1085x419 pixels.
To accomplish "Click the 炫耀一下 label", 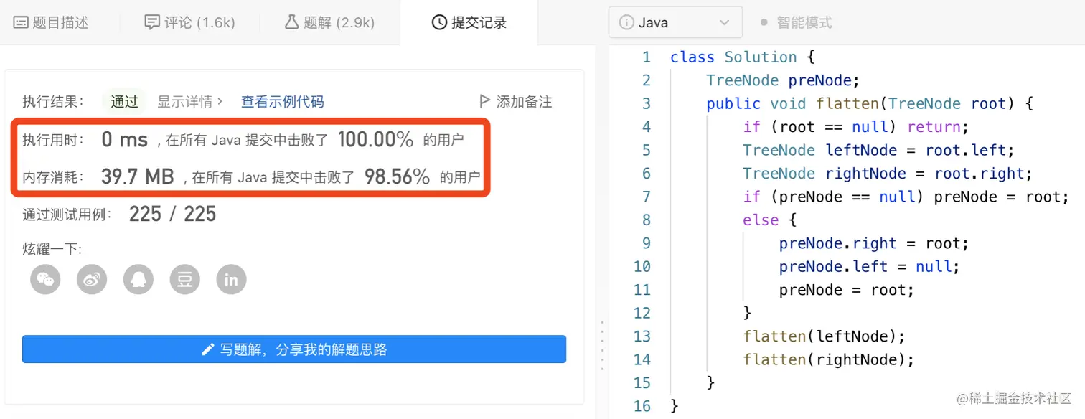I will [52, 248].
